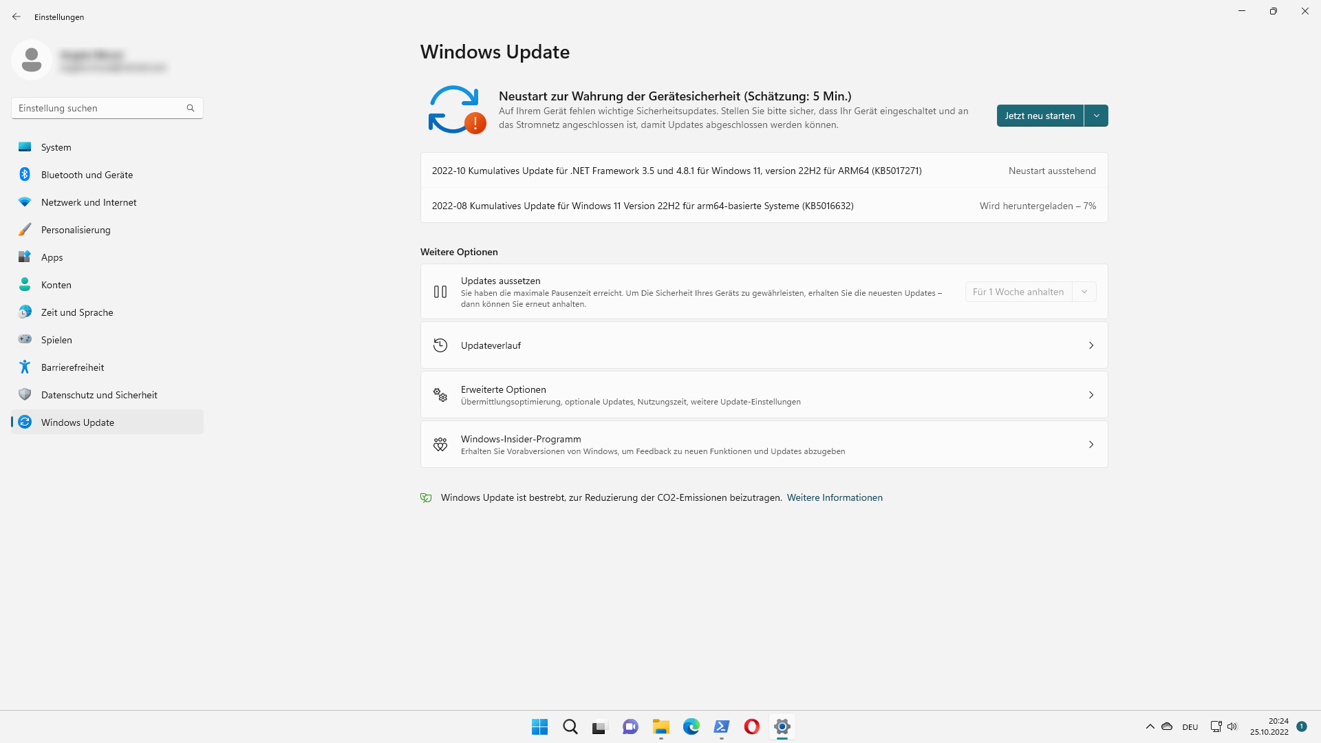
Task: Click the back arrow next to Einstellungen
Action: point(17,17)
